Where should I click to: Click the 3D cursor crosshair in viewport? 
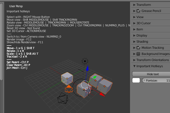[88, 90]
